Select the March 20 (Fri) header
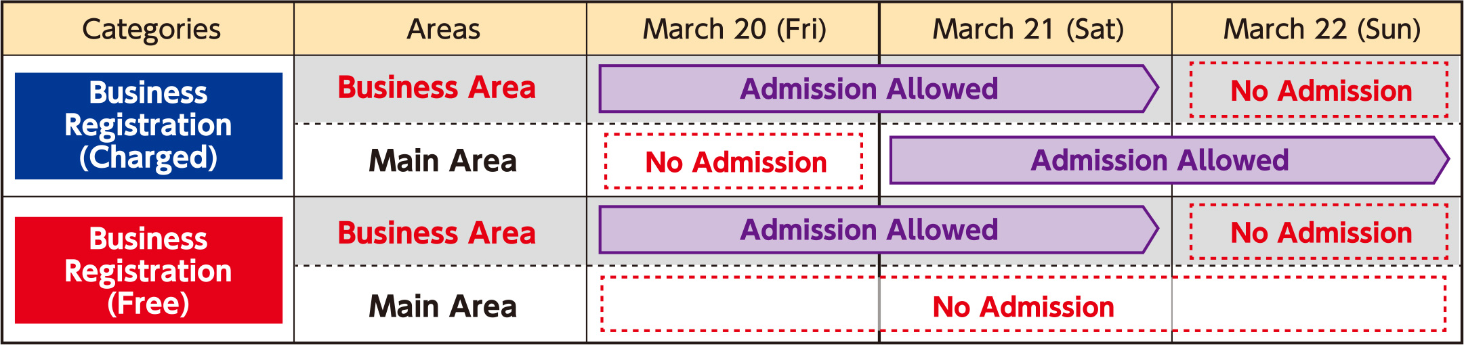1464x345 pixels. [x=734, y=30]
